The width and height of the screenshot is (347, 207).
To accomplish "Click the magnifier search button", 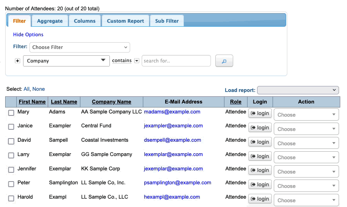I will [224, 61].
